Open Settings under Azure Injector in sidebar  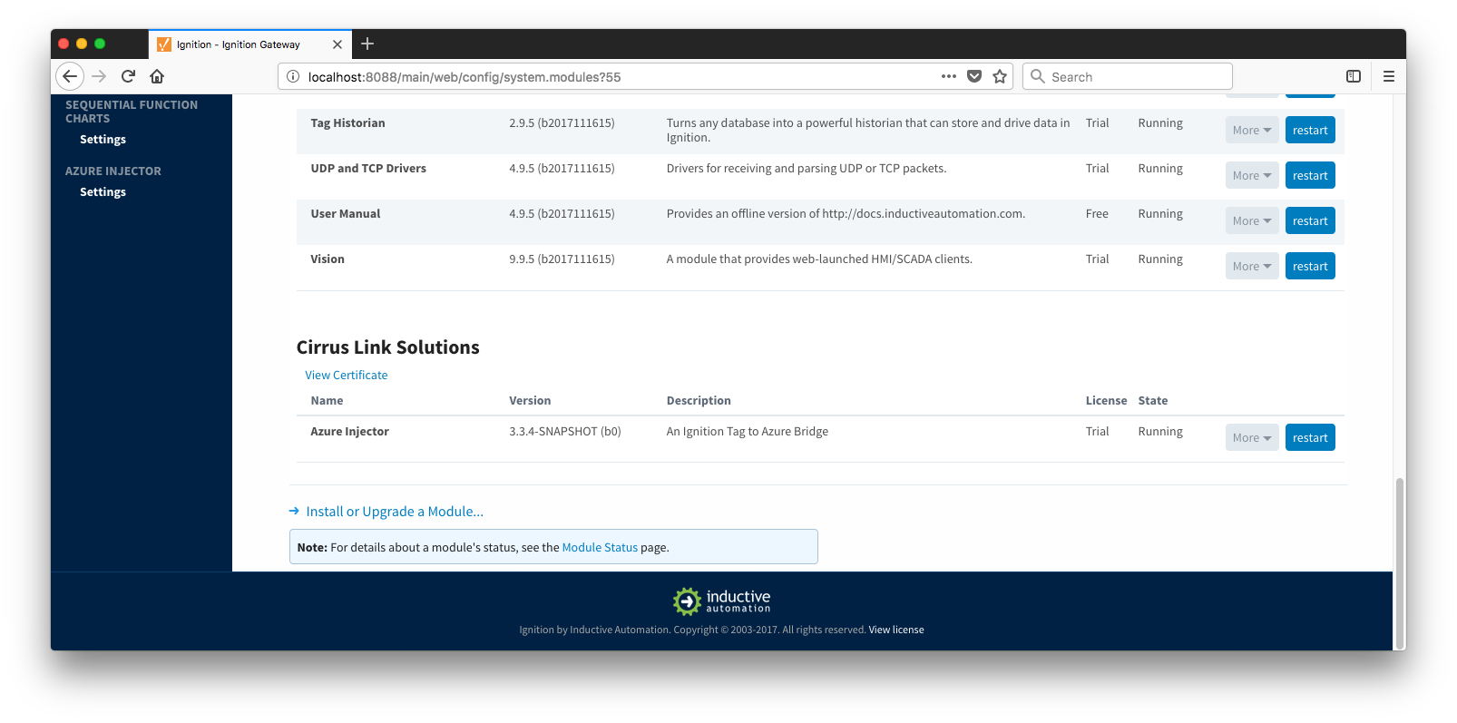pyautogui.click(x=103, y=191)
